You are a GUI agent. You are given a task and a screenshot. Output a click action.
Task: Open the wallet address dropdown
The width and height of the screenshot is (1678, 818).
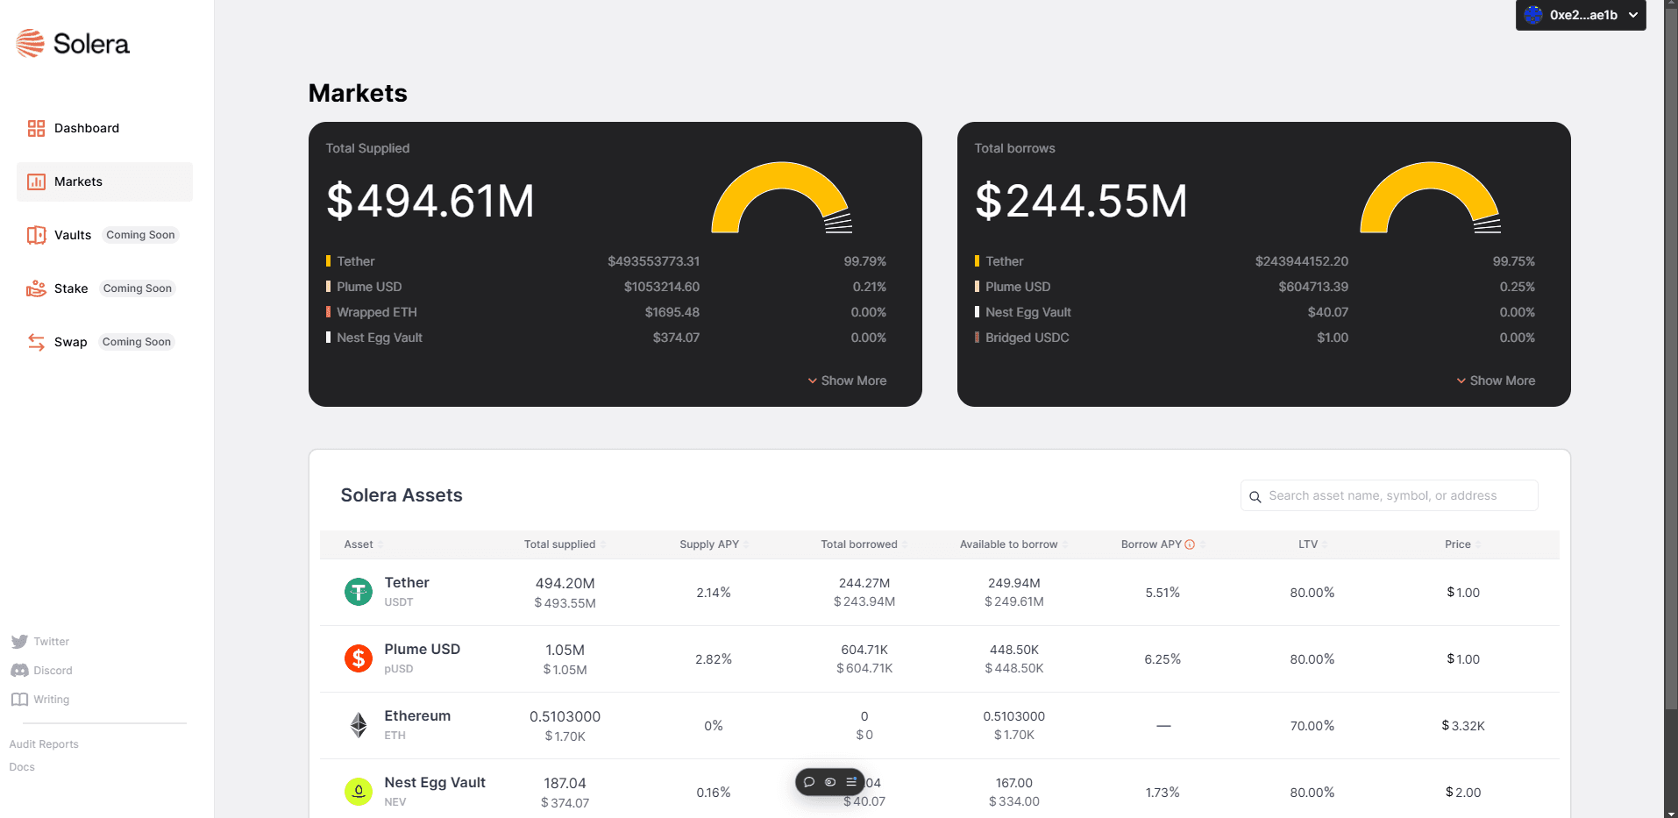1581,15
